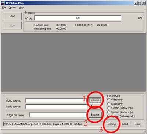Click the Output file name field
The image size is (147, 134).
point(58,115)
